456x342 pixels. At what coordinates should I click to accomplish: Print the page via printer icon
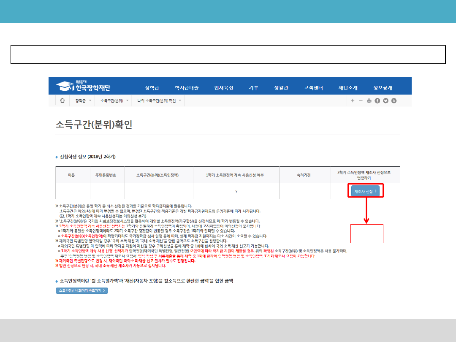369,100
